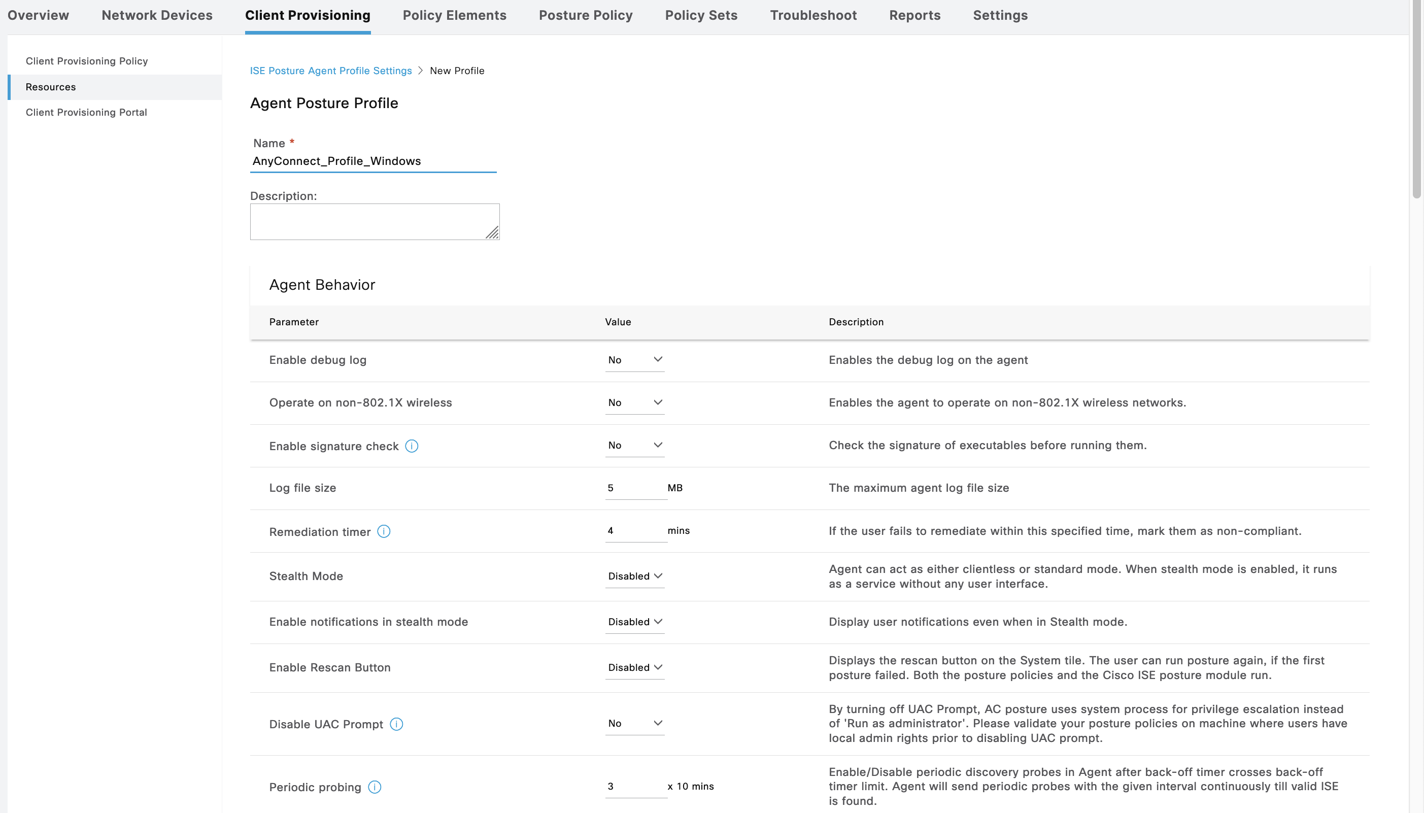Open Operate on non-802.1X wireless dropdown
The width and height of the screenshot is (1424, 813).
(635, 402)
